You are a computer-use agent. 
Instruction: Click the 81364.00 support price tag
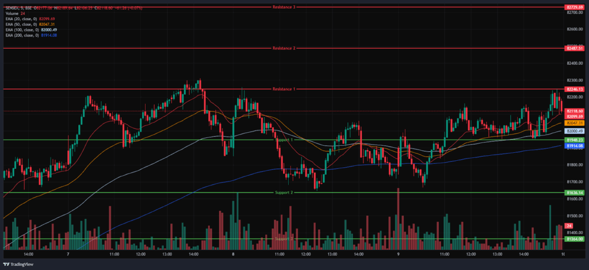(575, 239)
